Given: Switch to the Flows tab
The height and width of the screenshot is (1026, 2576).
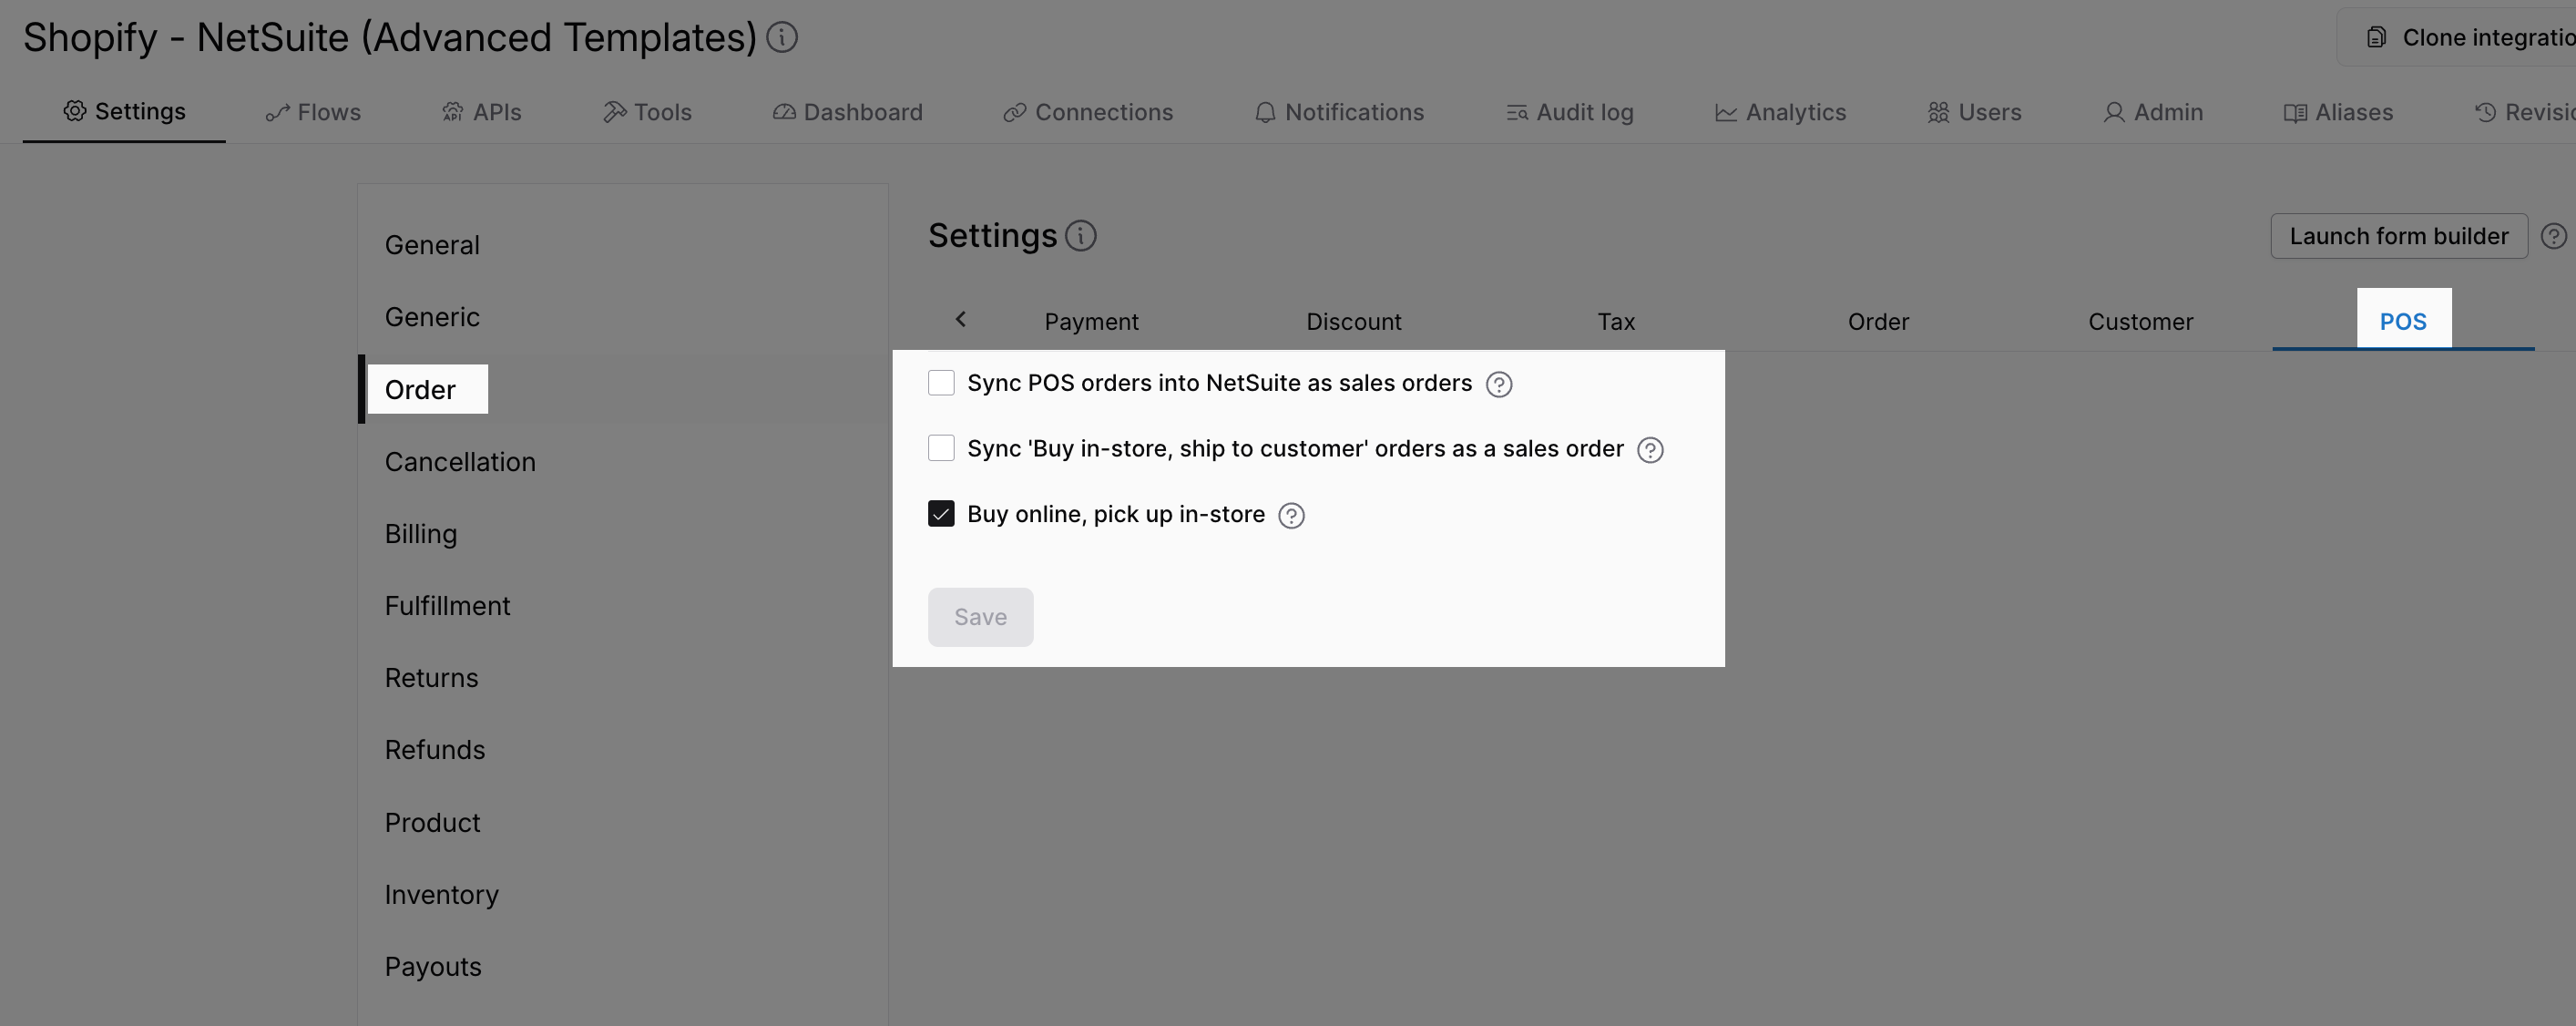Looking at the screenshot, I should pyautogui.click(x=313, y=112).
